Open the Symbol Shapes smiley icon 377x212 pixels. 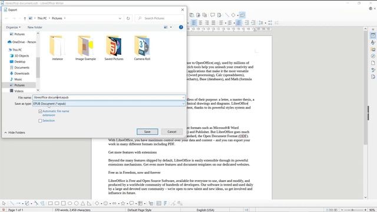105,203
